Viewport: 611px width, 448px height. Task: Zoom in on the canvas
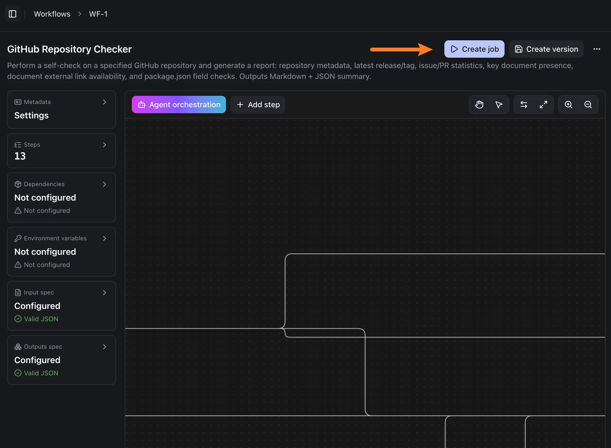569,105
